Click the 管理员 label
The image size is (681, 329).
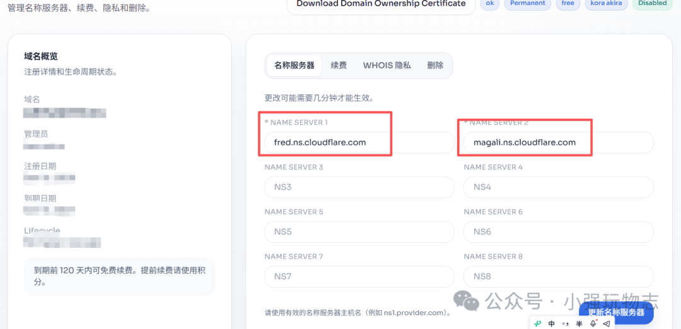tap(36, 134)
